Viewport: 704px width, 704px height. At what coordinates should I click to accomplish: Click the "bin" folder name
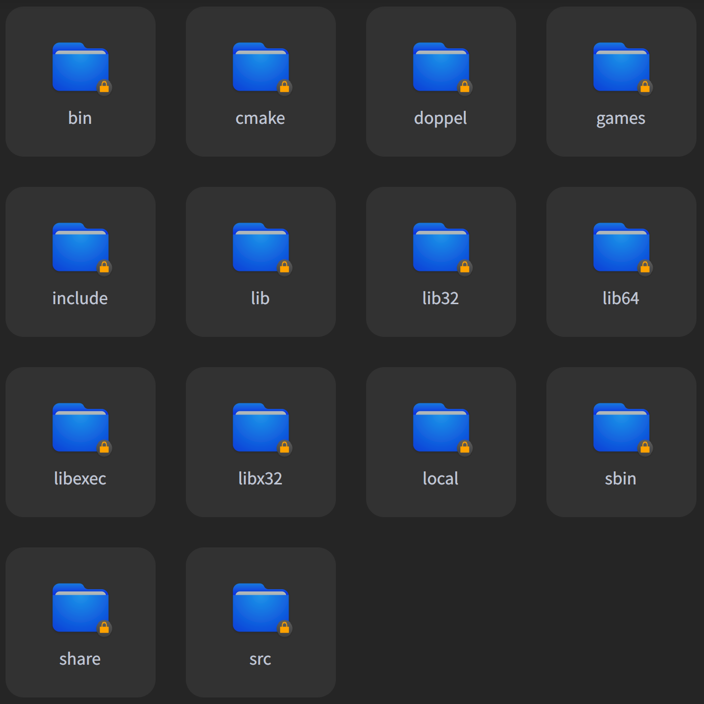80,118
